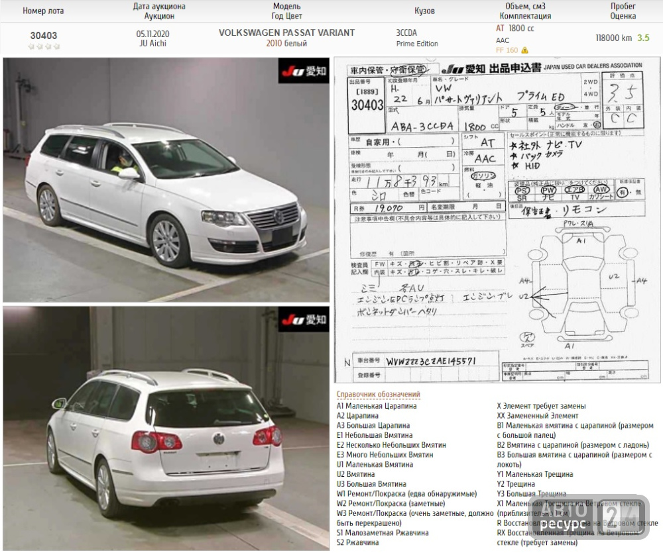Click the star rating under lot number 30403
The height and width of the screenshot is (553, 663).
(x=44, y=46)
